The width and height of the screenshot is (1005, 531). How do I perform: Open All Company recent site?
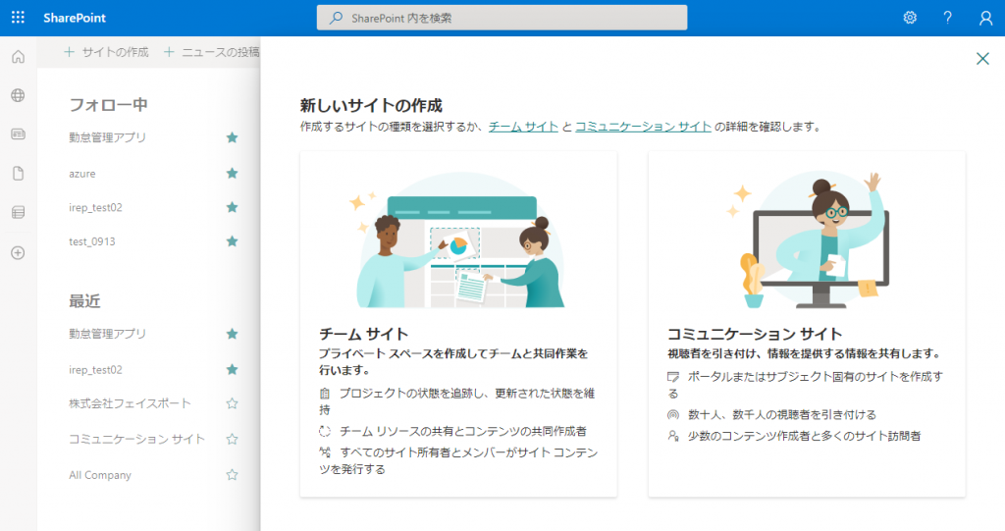click(x=100, y=475)
